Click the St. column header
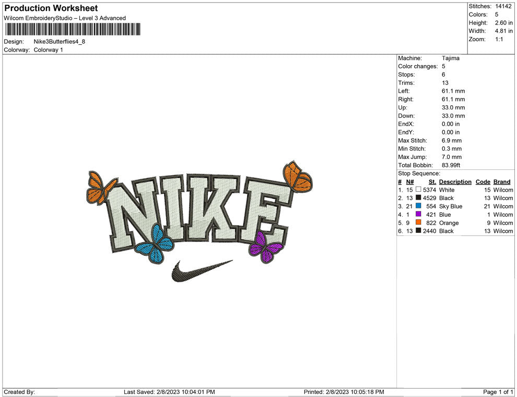517x397 pixels. click(432, 182)
